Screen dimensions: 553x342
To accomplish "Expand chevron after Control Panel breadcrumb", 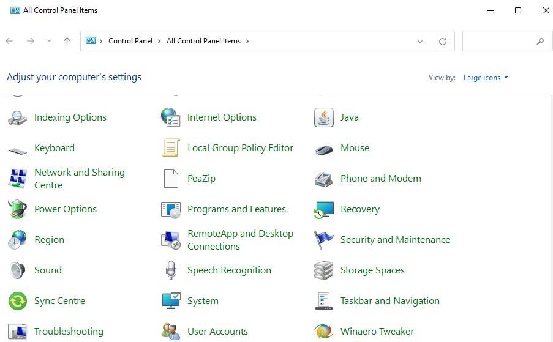I will (159, 41).
